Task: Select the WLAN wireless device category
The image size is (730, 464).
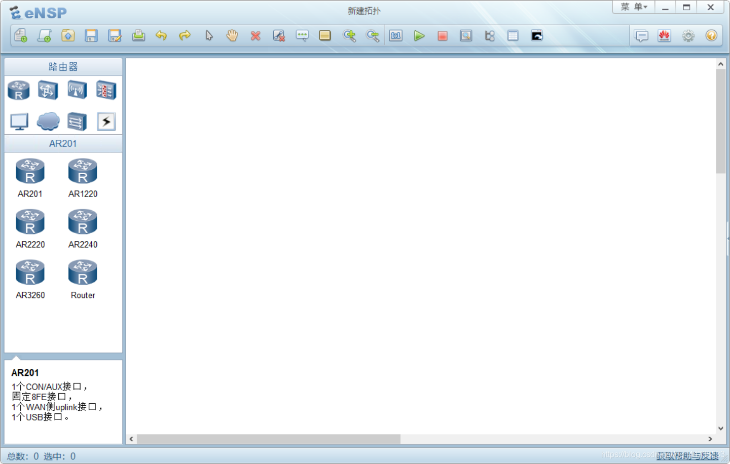Action: [77, 91]
